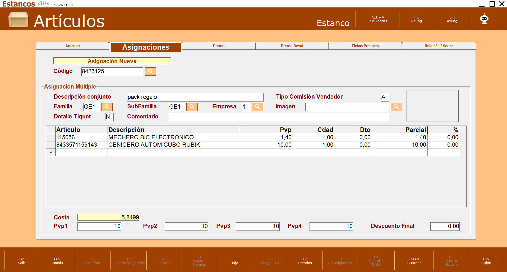Switch to the Artículos tab
507x272 pixels.
73,46
